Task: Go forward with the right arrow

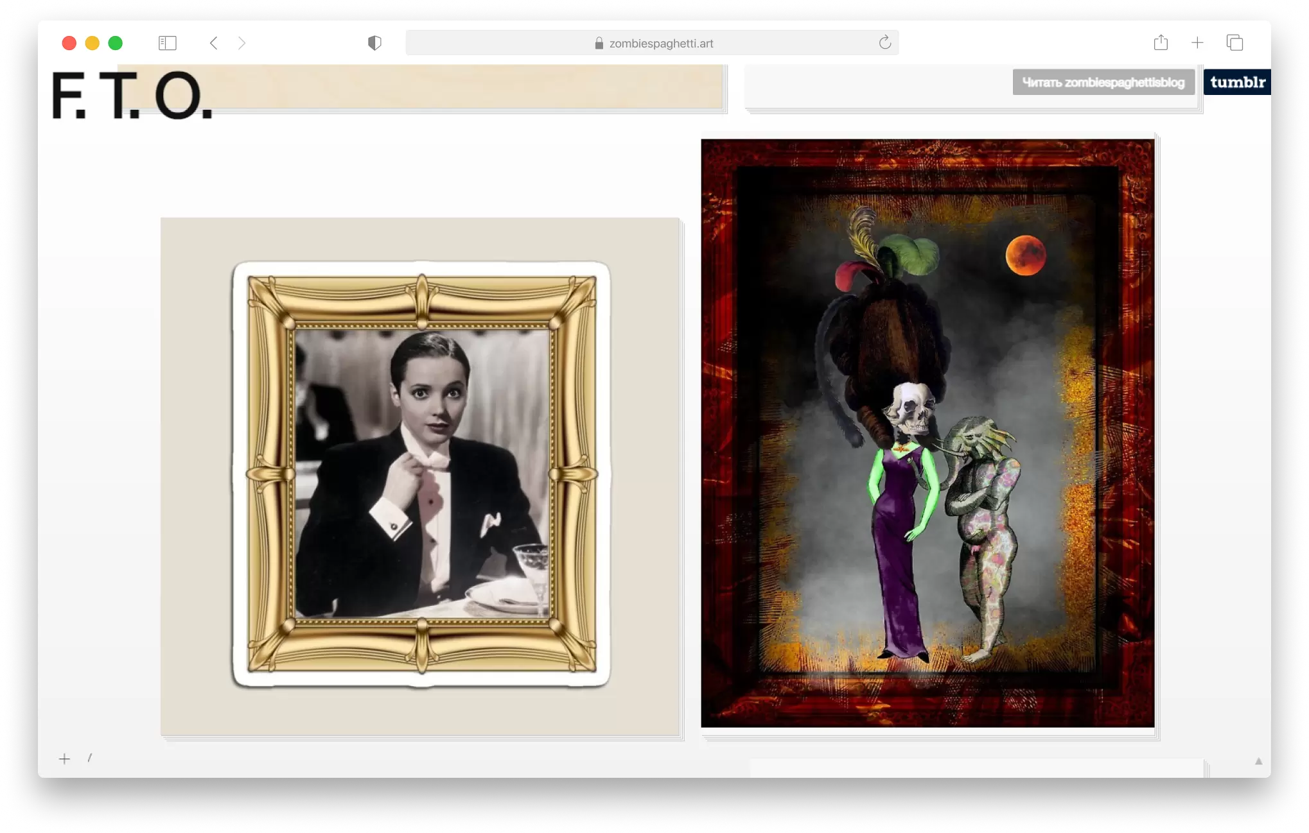Action: pyautogui.click(x=242, y=43)
